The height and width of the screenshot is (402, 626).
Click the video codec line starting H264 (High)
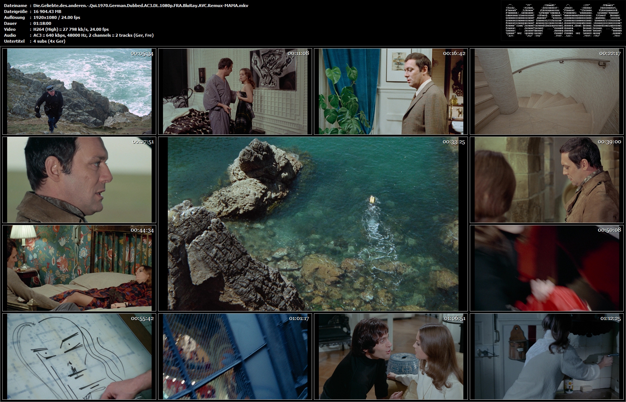tap(71, 29)
